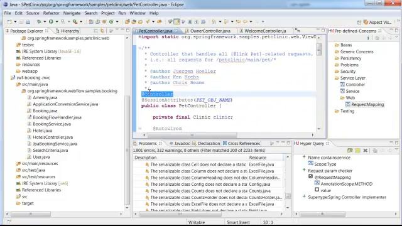Click the Controller concern icon
The image size is (402, 226).
click(342, 84)
